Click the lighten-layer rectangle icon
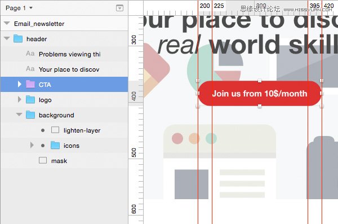Screen dimensions: 338x224 click(55, 130)
